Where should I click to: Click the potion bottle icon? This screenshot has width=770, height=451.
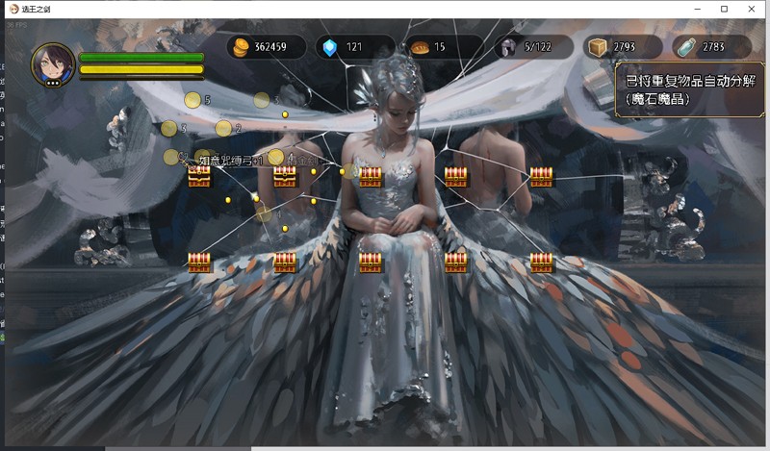click(686, 47)
